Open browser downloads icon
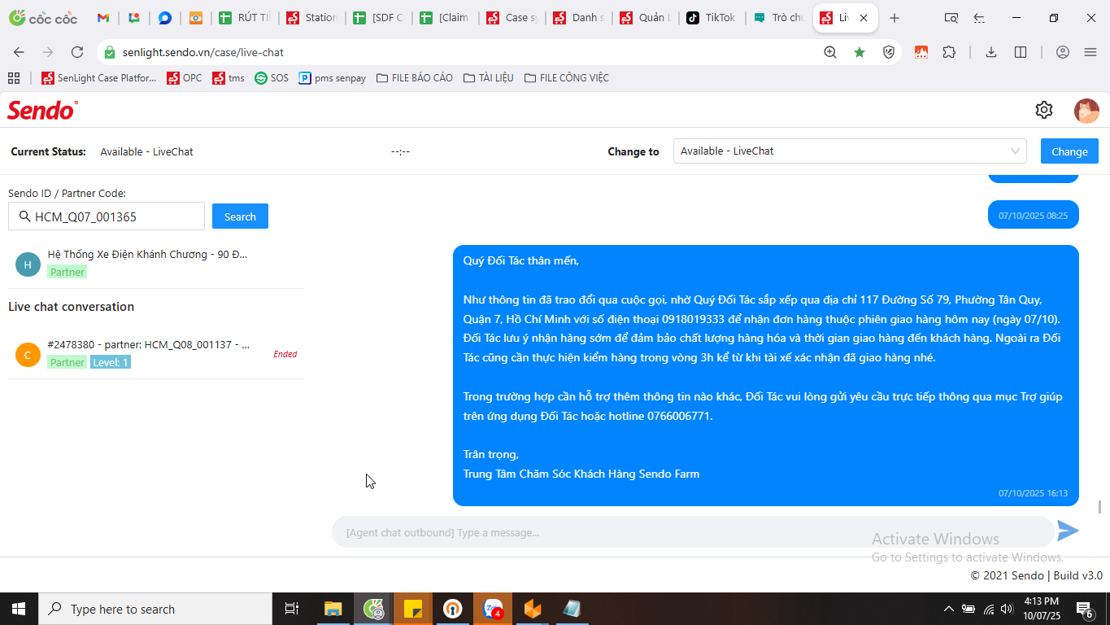 (991, 52)
